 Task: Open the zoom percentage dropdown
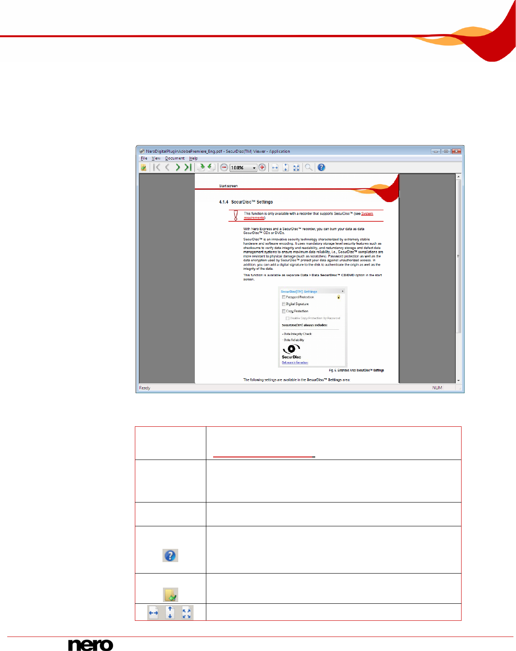pyautogui.click(x=254, y=168)
